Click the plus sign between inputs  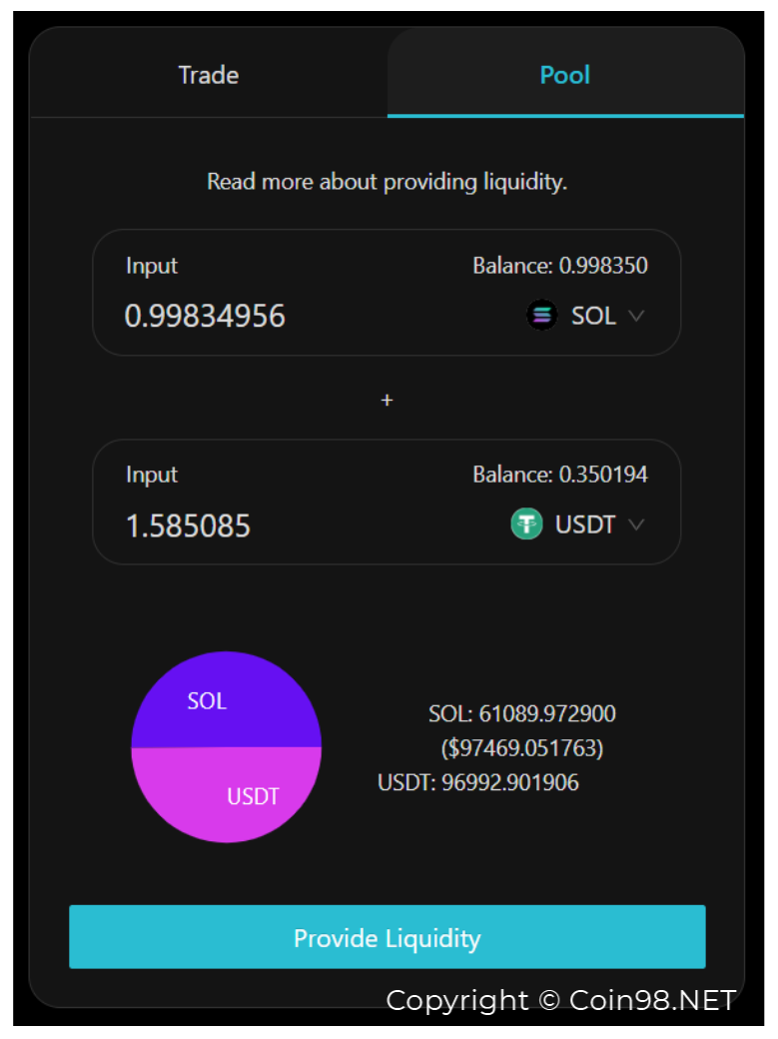tap(388, 401)
